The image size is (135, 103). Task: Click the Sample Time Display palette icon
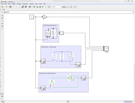coord(2,21)
